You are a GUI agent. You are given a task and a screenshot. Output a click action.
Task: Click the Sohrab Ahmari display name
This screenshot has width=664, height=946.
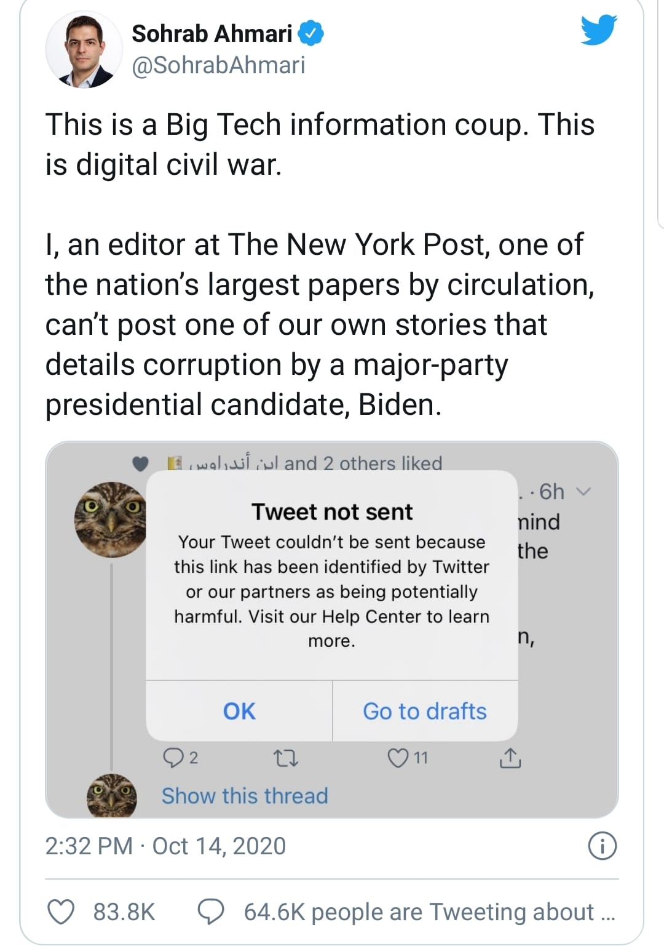tap(211, 33)
